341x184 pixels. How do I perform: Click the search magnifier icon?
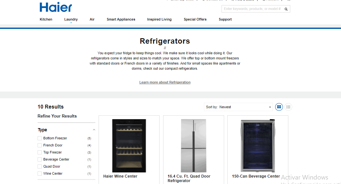(x=286, y=9)
